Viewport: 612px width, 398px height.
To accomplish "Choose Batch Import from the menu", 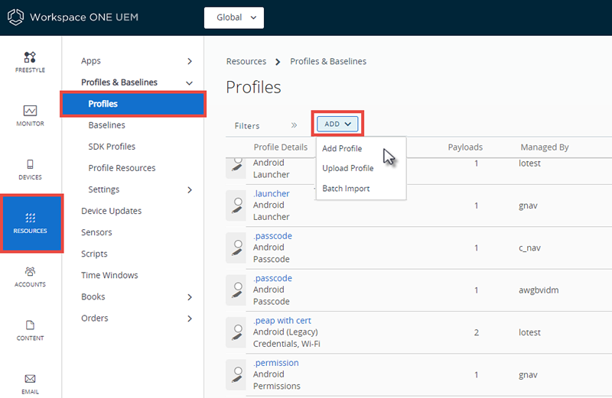I will [x=346, y=189].
